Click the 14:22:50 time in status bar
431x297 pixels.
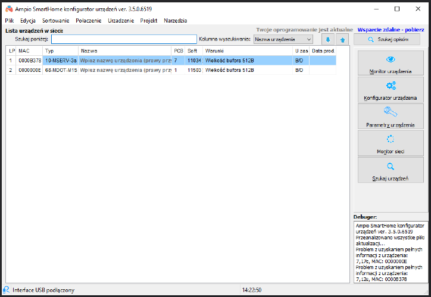click(x=251, y=290)
